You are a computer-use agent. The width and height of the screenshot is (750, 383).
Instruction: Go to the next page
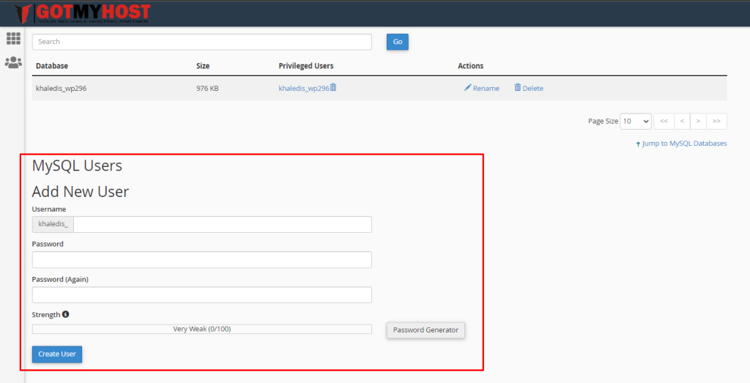[x=699, y=121]
